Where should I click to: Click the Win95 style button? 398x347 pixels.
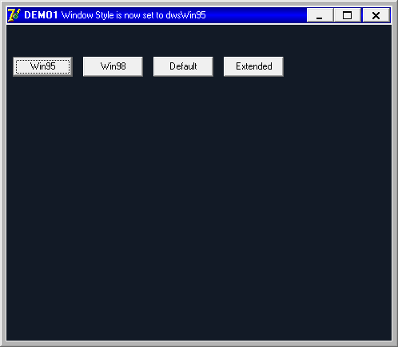click(43, 66)
